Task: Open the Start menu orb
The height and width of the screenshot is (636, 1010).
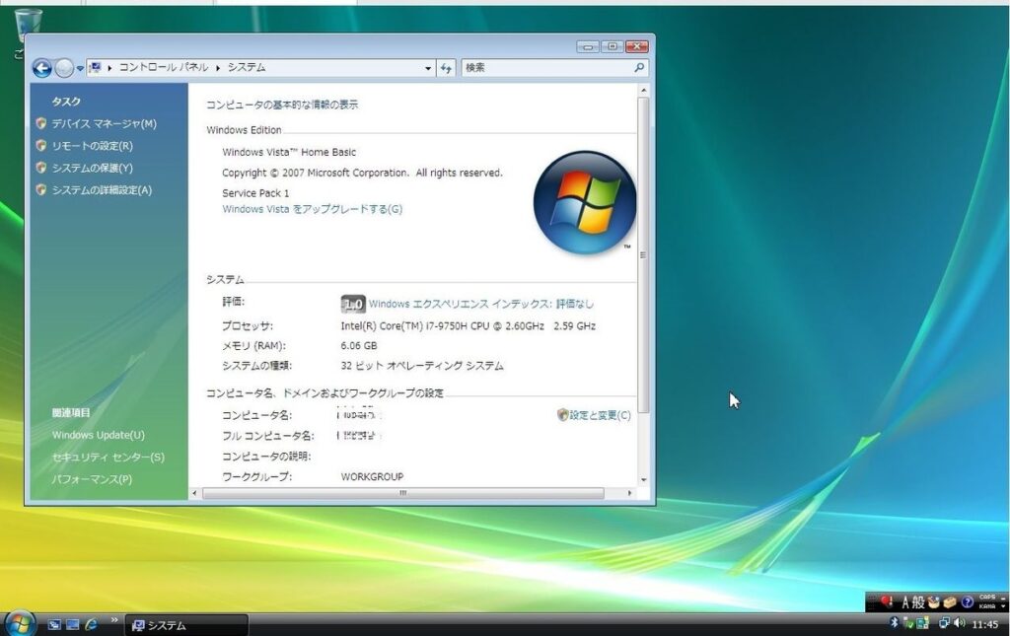Action: coord(20,623)
